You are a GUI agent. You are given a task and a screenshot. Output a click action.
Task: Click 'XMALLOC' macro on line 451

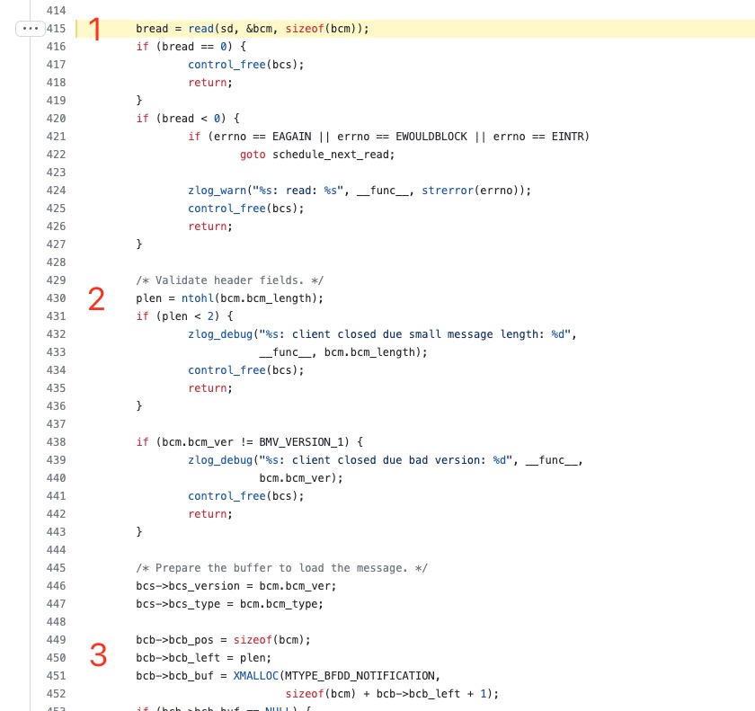click(256, 676)
